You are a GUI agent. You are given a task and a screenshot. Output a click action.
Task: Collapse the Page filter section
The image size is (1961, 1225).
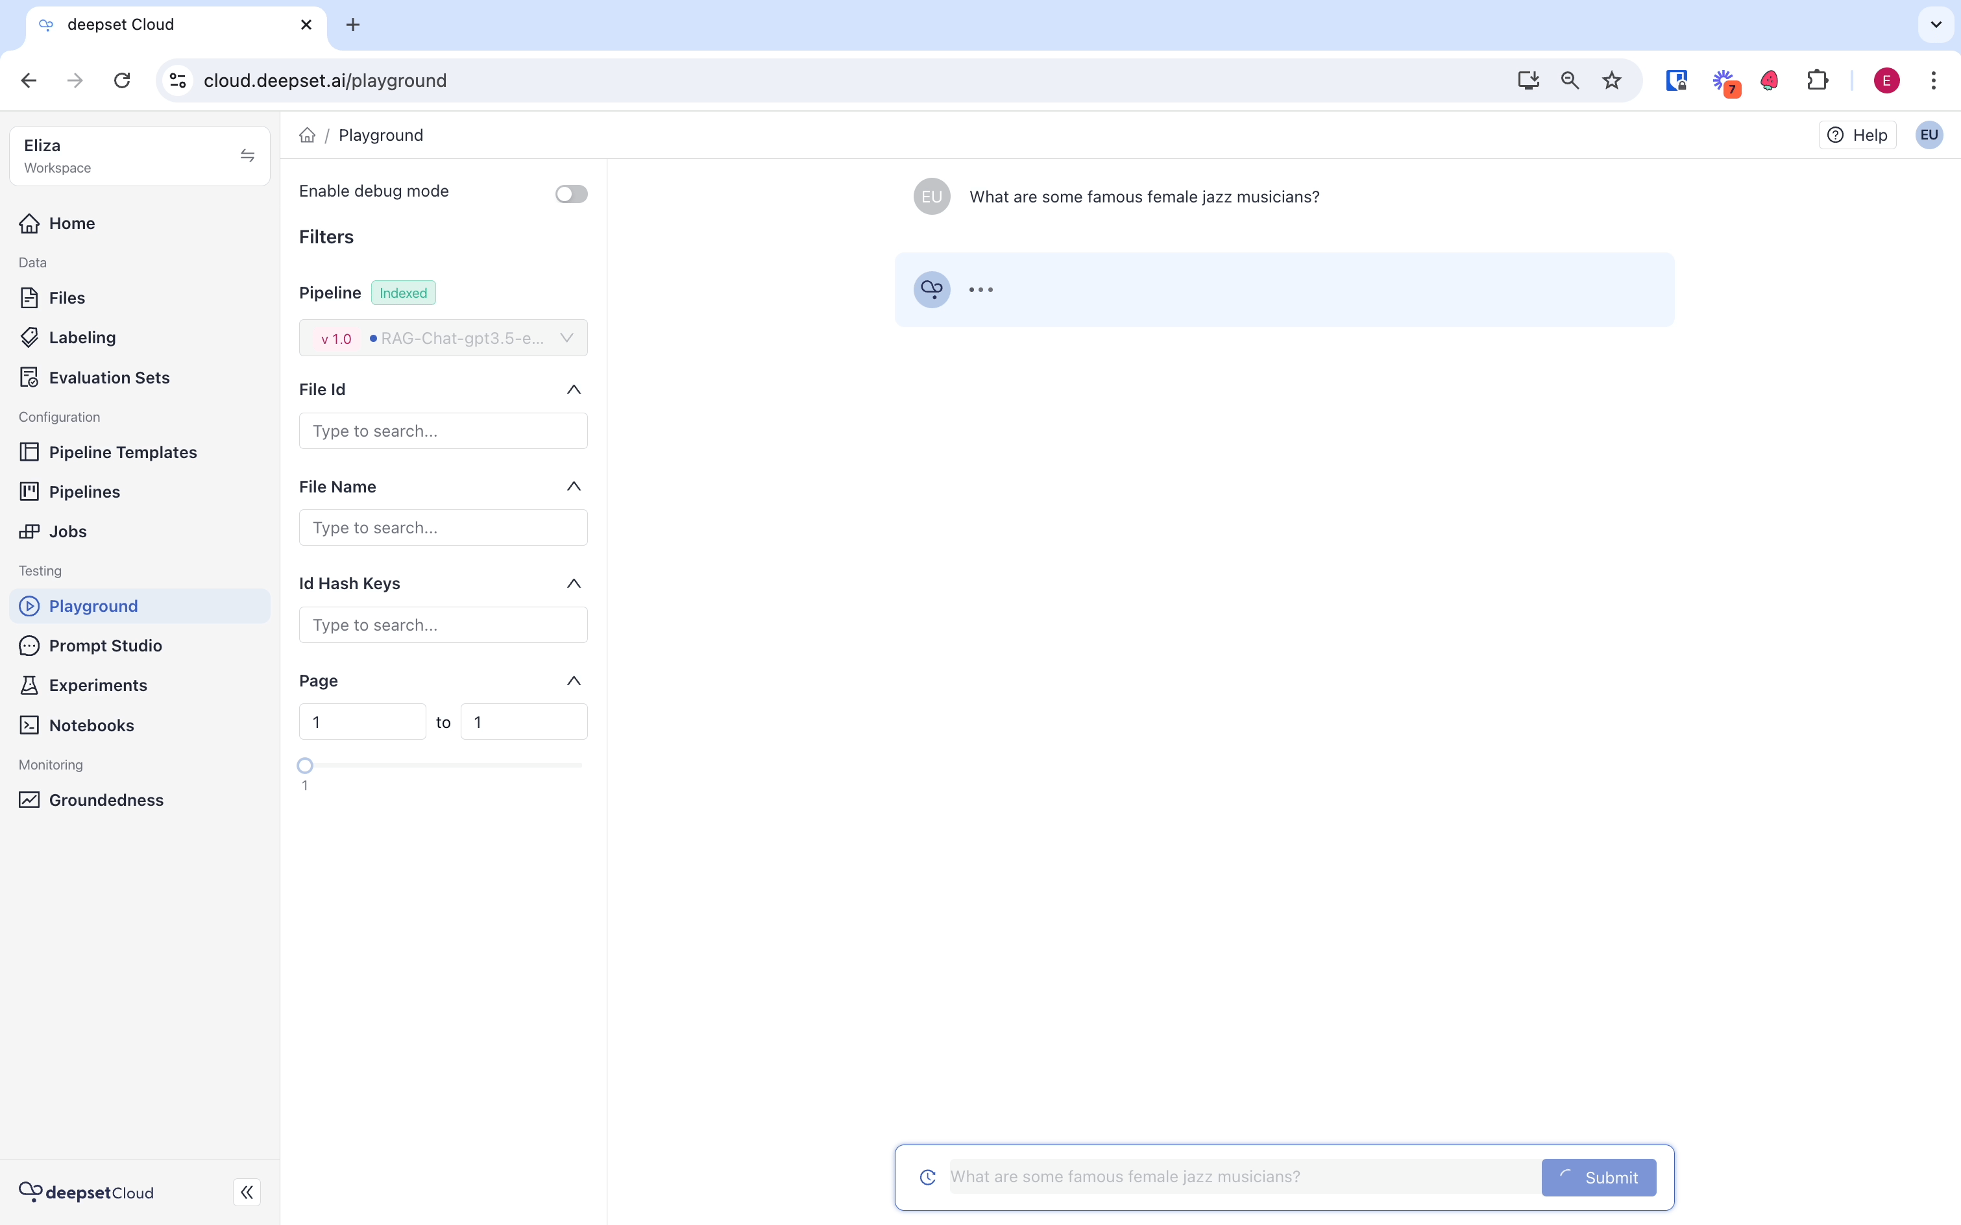[x=574, y=681]
